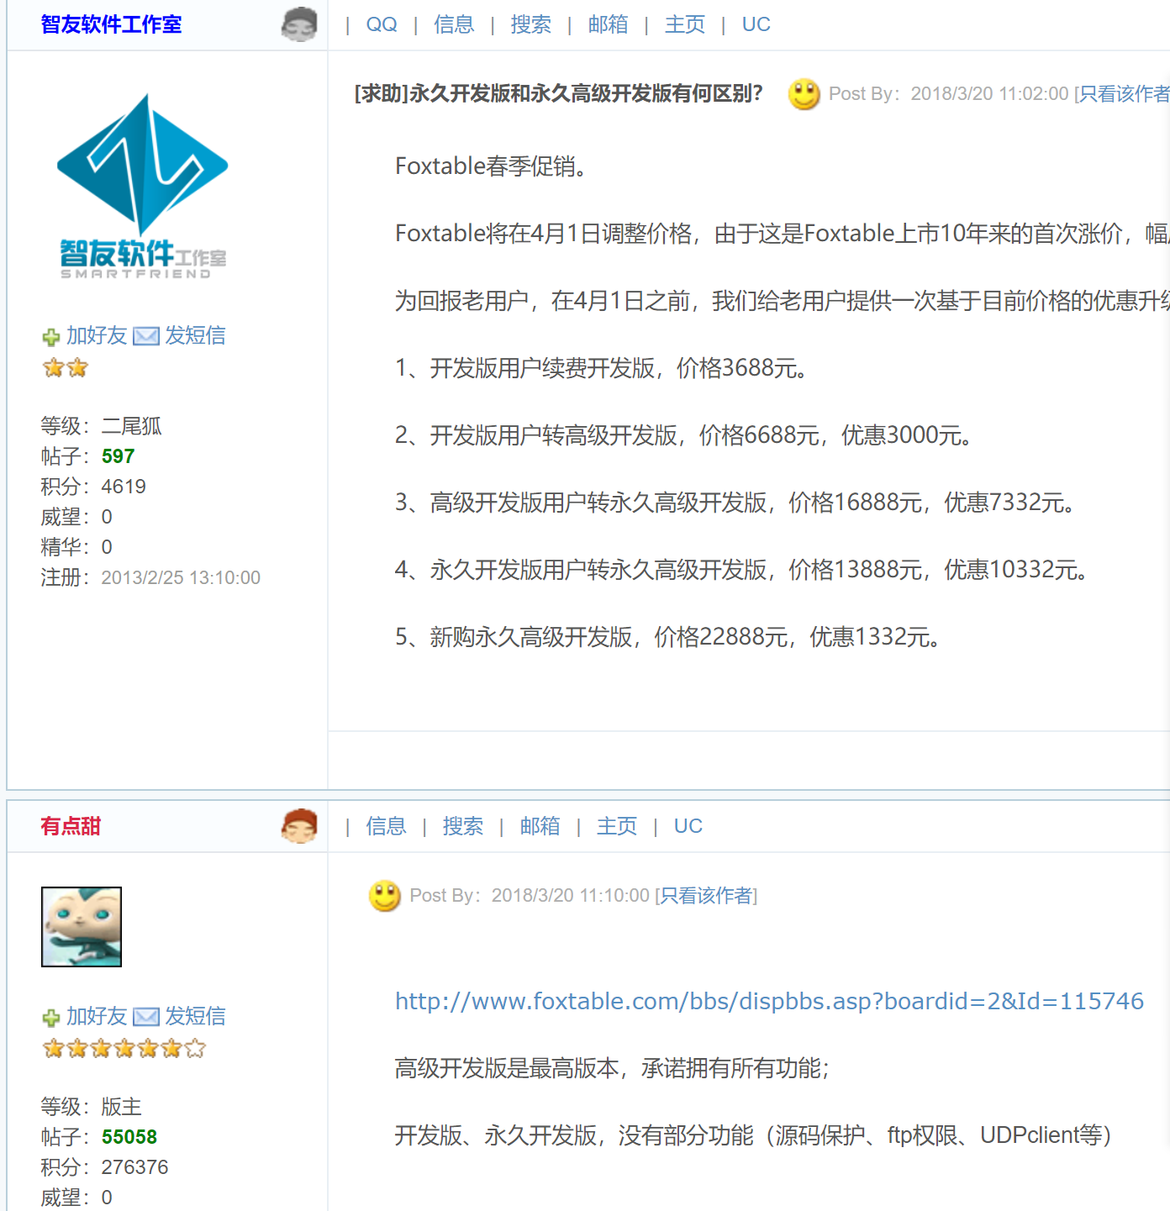Click 邮箱 in first post toolbar
The image size is (1170, 1211).
pyautogui.click(x=608, y=24)
